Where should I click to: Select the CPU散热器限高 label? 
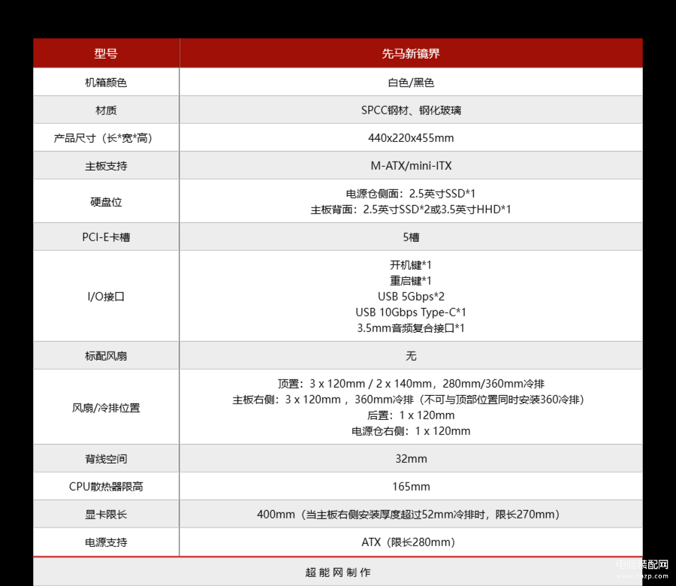(x=106, y=486)
